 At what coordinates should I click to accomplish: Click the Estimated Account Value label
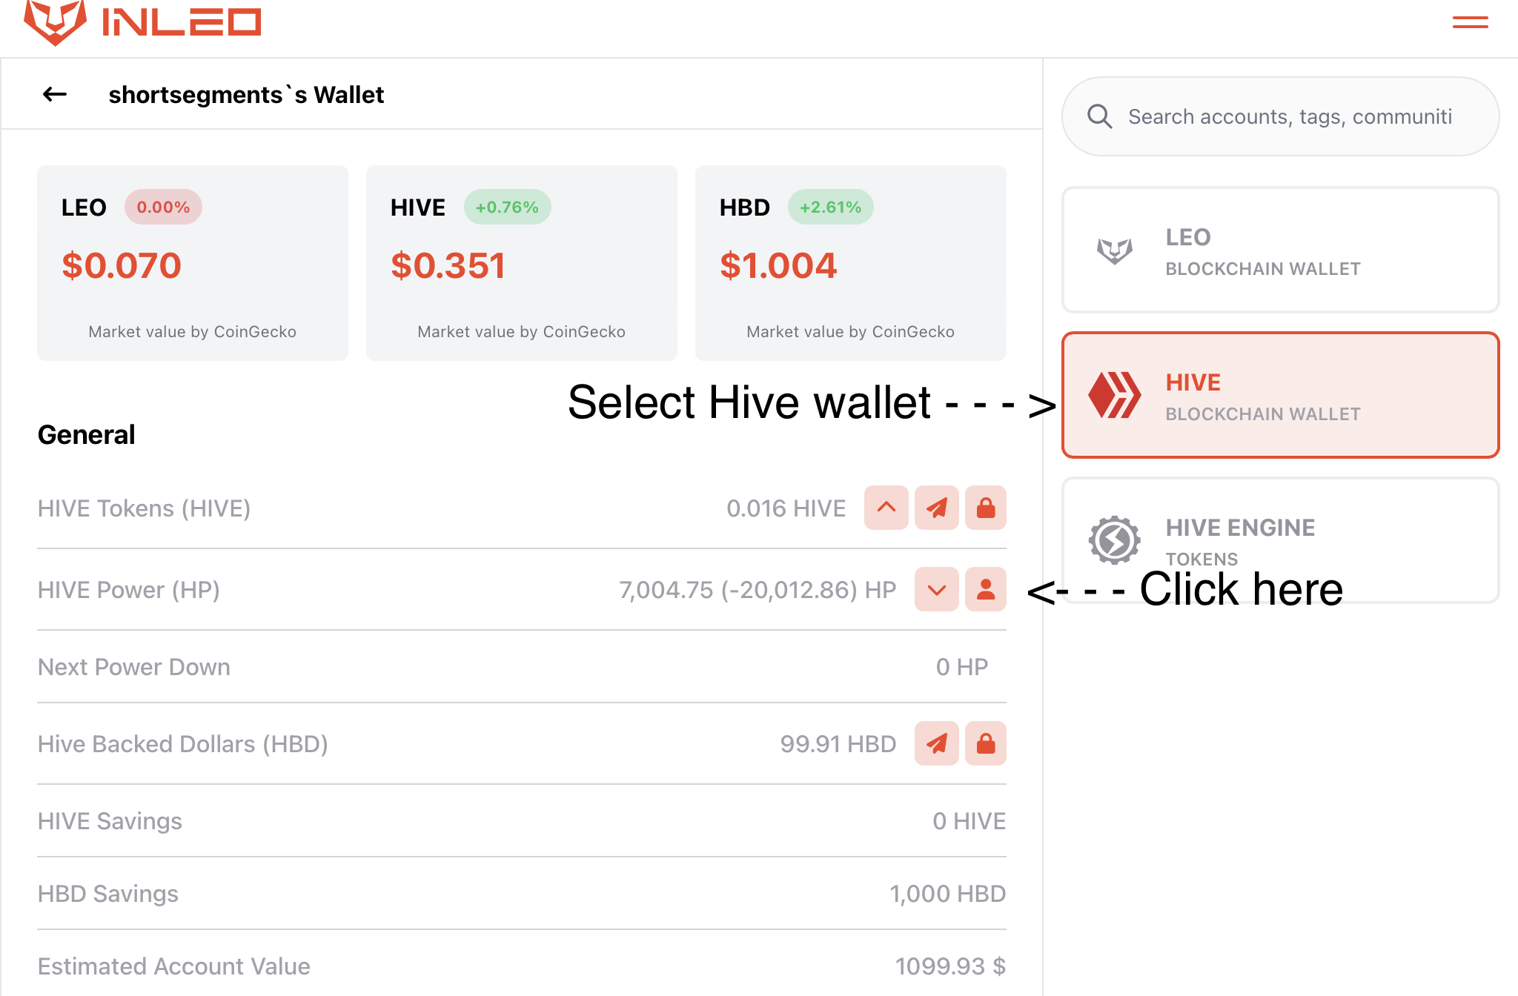point(174,966)
